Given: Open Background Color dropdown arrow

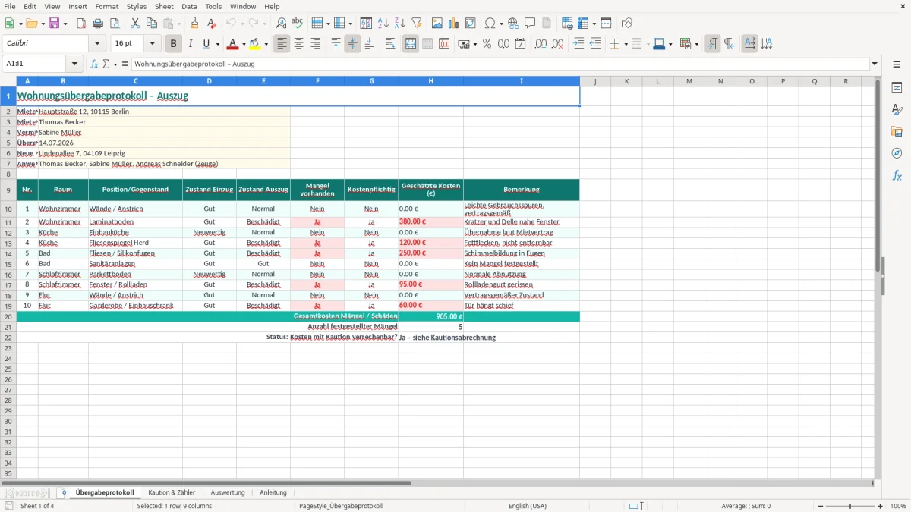Looking at the screenshot, I should (266, 44).
